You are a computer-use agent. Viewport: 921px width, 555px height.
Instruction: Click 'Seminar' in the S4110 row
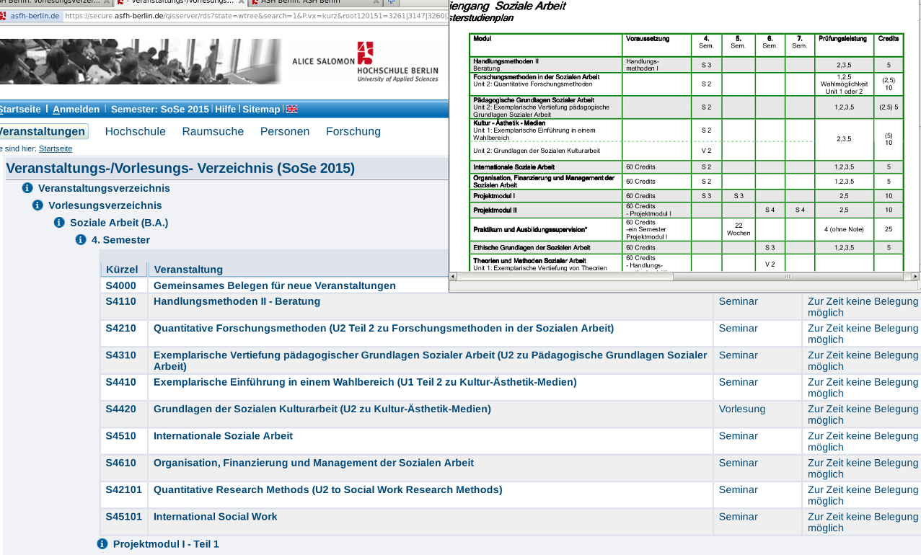[x=739, y=301]
